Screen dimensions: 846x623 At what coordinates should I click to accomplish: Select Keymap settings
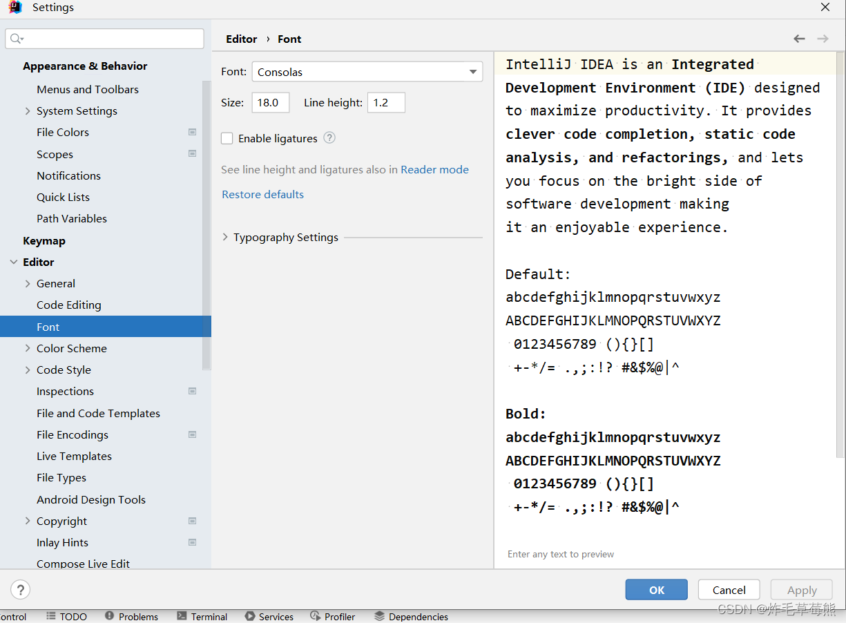point(44,240)
